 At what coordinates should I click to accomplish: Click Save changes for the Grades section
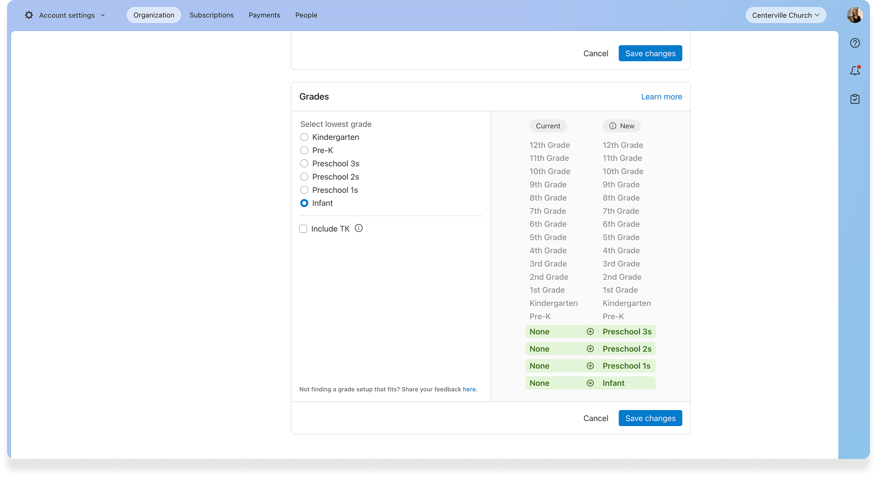coord(650,418)
